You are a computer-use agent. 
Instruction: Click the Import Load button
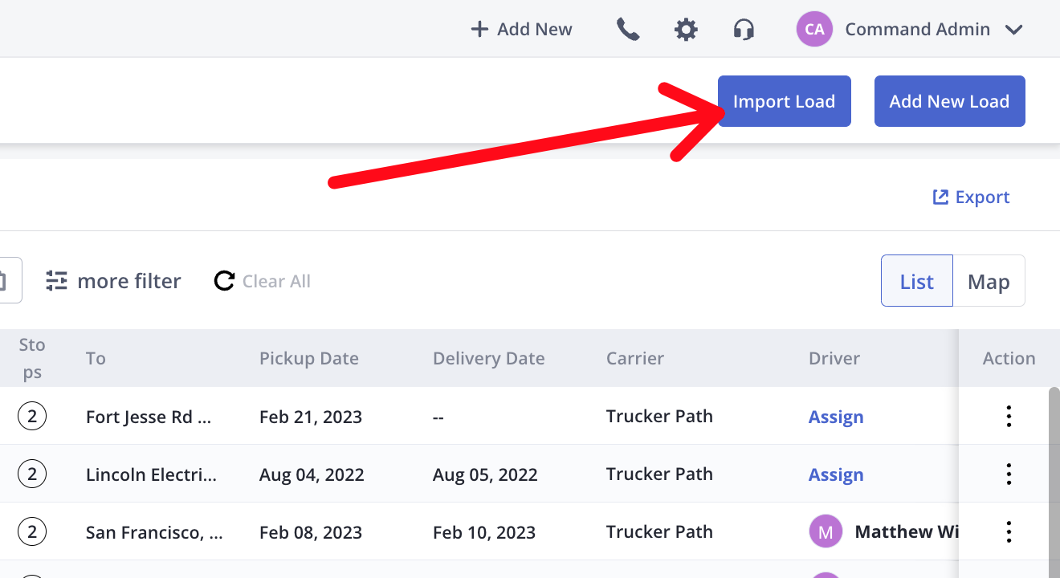(785, 101)
